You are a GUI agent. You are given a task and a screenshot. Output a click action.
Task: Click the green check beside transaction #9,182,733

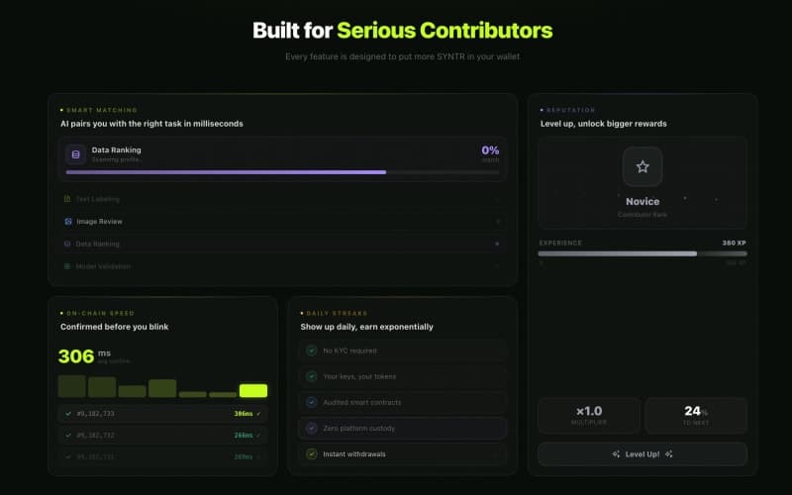(x=67, y=413)
